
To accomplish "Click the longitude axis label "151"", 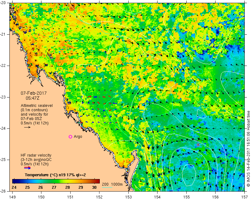I will click(70, 197).
